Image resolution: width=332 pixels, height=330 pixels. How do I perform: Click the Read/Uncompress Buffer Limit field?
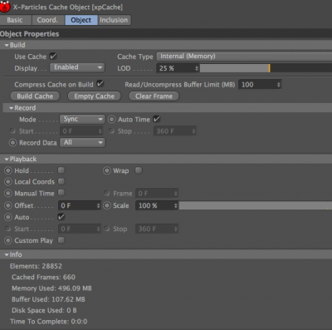pyautogui.click(x=260, y=85)
